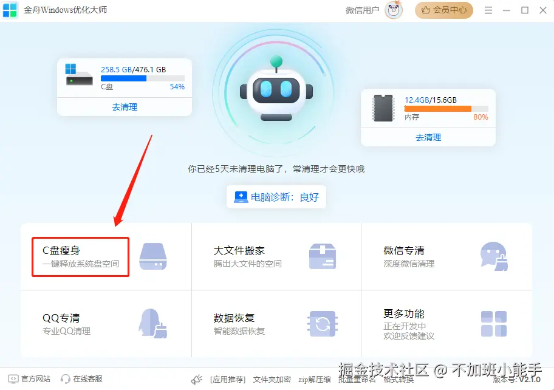The image size is (554, 390).
Task: Click 去清理 under the C盘 card
Action: [x=125, y=107]
